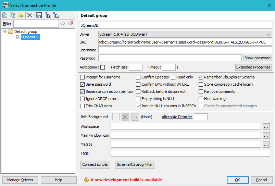This screenshot has height=186, width=275.
Task: Select the SQreamDB profile in tree
Action: tap(30, 37)
